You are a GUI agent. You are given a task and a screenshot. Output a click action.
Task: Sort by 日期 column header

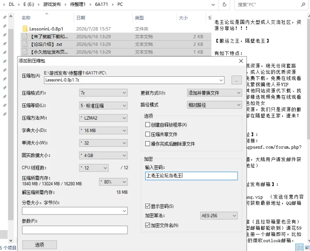81,18
